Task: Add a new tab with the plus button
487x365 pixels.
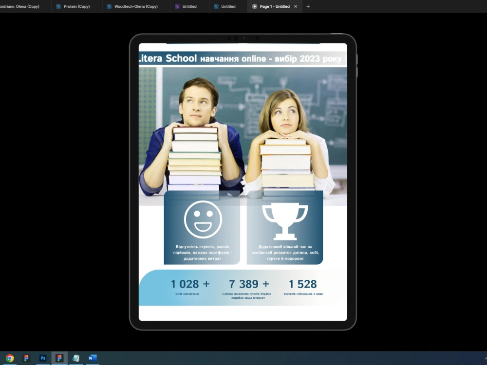Action: pos(308,6)
